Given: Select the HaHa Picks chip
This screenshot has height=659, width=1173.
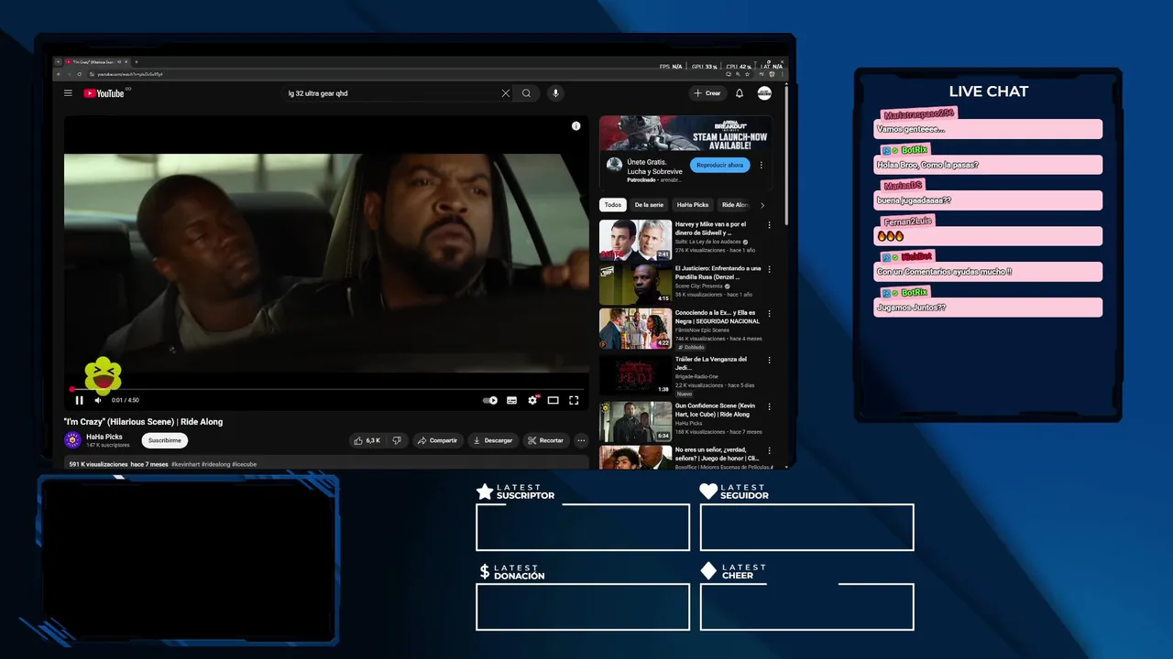Looking at the screenshot, I should pyautogui.click(x=693, y=205).
